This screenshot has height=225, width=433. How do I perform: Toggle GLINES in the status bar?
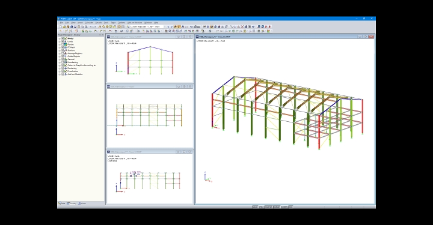(x=284, y=207)
